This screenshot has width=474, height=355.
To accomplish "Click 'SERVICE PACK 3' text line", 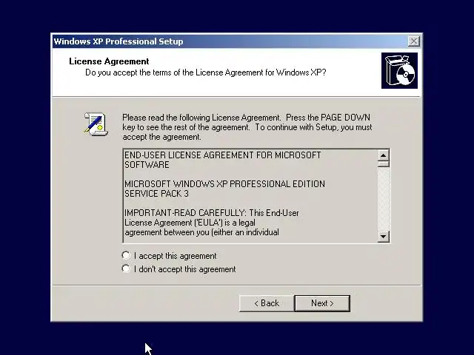I will (156, 194).
